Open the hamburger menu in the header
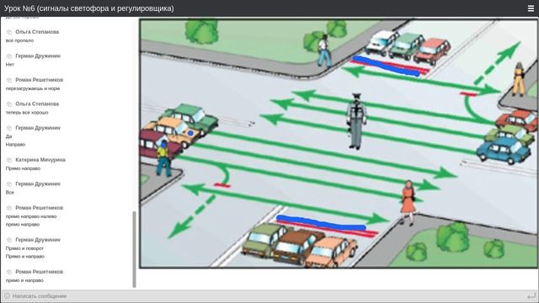Screen dimensions: 539x303 (531, 8)
